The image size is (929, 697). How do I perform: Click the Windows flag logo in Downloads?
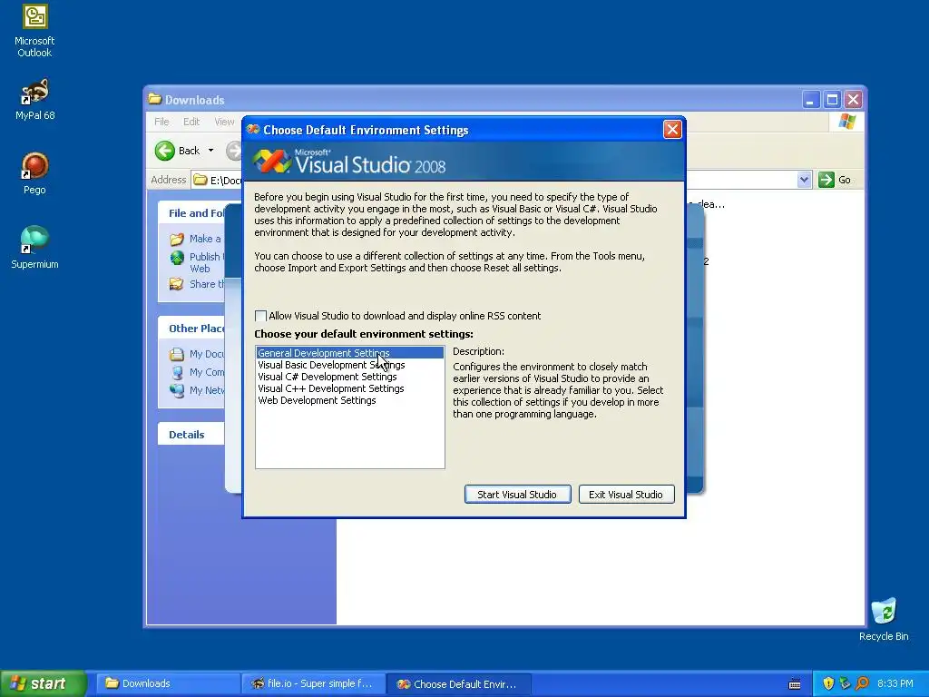pyautogui.click(x=846, y=122)
